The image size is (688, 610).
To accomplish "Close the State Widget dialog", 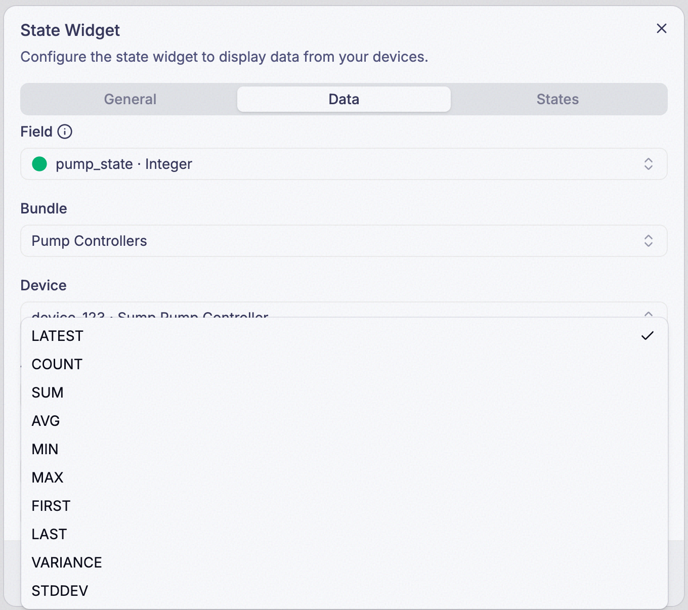I will [661, 29].
